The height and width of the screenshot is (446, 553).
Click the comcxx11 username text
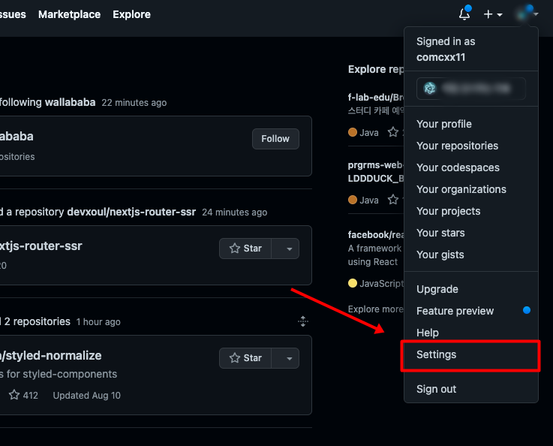(x=441, y=57)
